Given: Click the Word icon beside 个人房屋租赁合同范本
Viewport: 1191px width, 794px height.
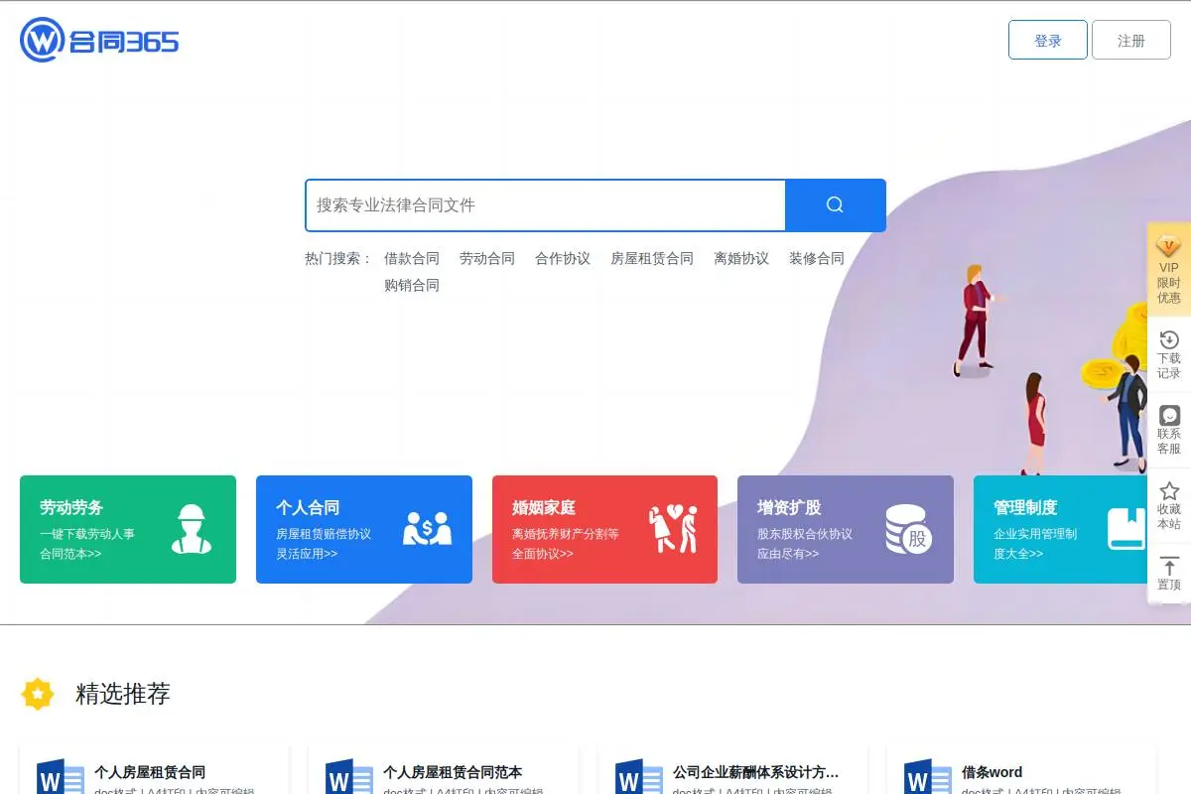Looking at the screenshot, I should click(349, 778).
